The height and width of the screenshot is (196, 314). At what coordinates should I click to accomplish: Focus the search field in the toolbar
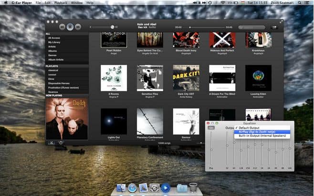tap(251, 27)
